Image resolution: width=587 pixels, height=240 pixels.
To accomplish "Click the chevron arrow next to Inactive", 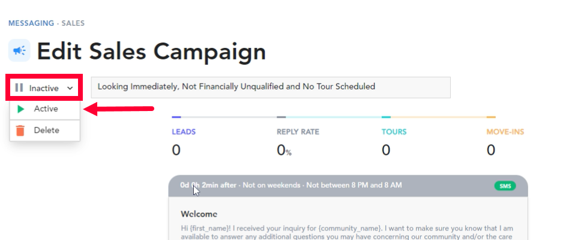I will point(70,88).
